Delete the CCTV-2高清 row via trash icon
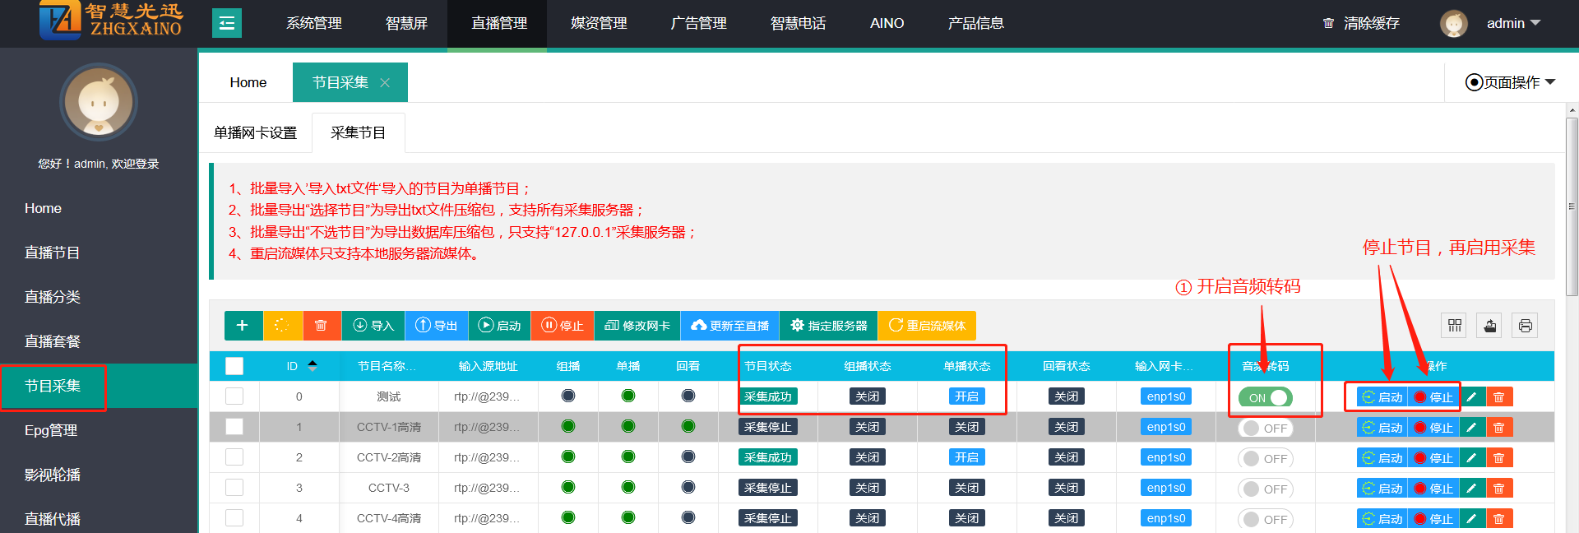The height and width of the screenshot is (533, 1579). [1498, 458]
